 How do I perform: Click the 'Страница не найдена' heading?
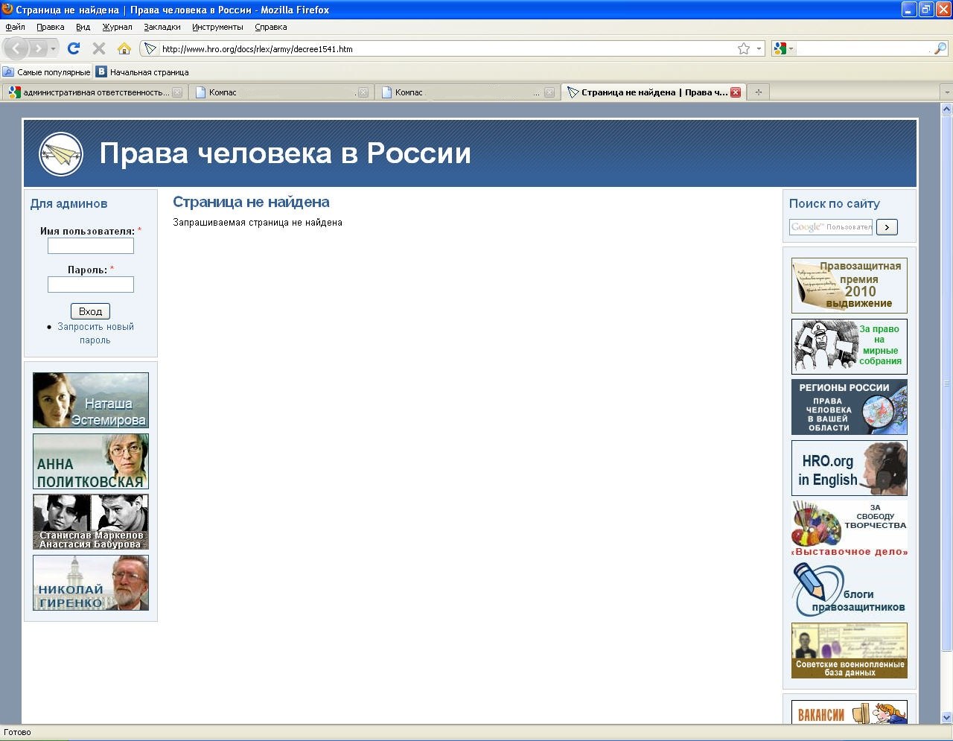251,202
